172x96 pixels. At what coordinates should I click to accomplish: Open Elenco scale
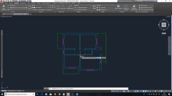click(x=143, y=5)
